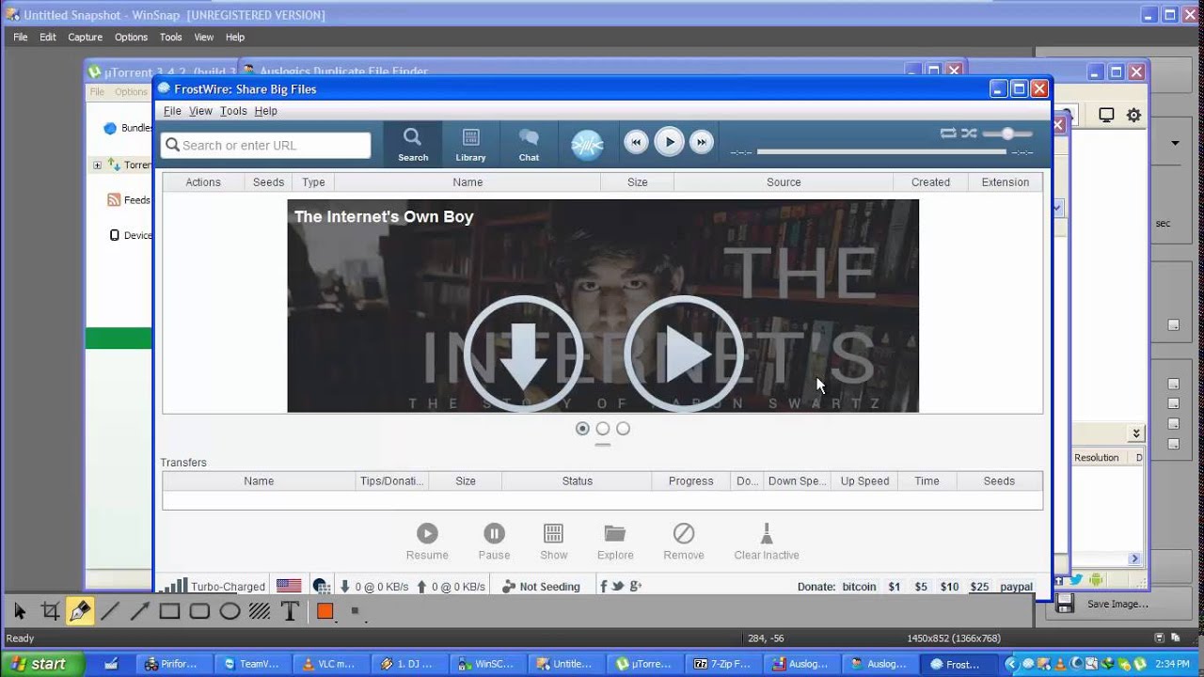
Task: Select WinSnap rounded rectangle tool
Action: (x=199, y=611)
